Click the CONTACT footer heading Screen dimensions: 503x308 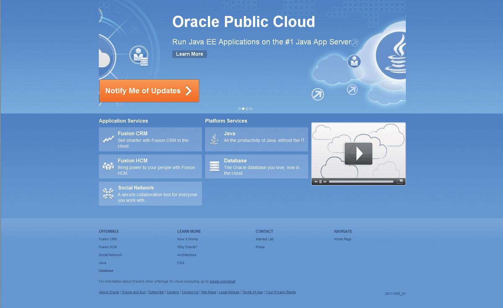click(264, 231)
